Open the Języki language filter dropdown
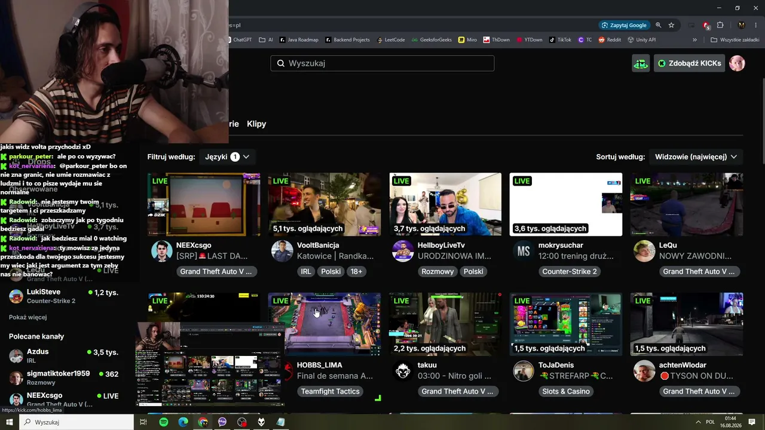Image resolution: width=765 pixels, height=430 pixels. pos(227,156)
